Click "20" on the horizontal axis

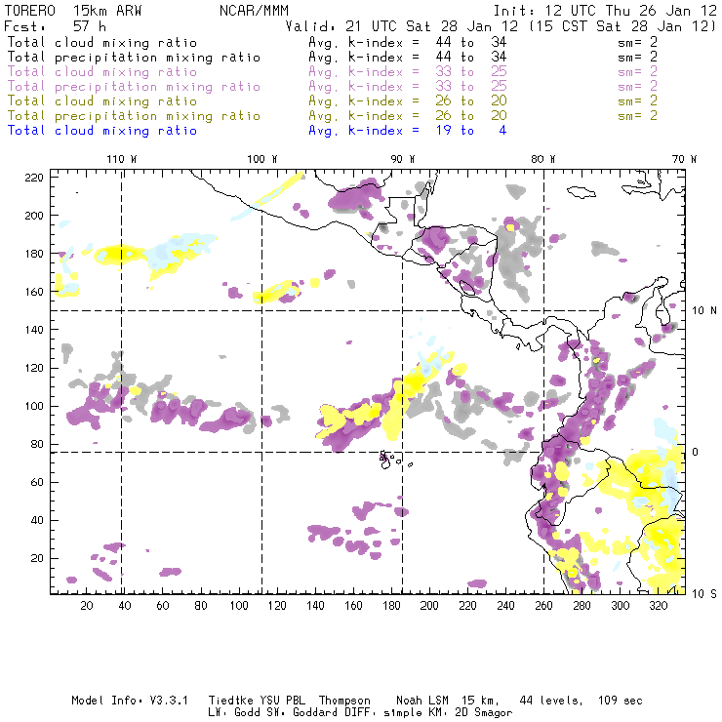(x=87, y=606)
